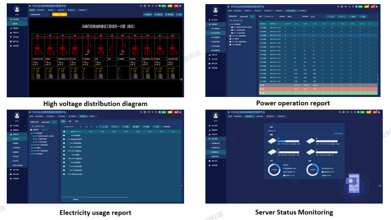Select yellow diagram tab in high voltage distribution window
The height and width of the screenshot is (220, 391).
[59, 15]
